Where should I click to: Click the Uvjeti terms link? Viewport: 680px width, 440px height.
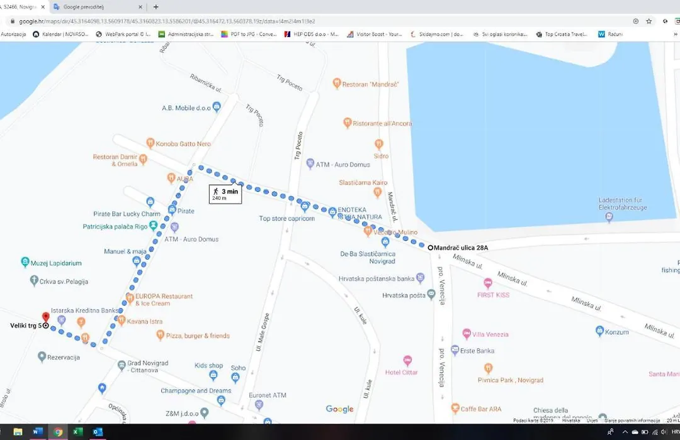tap(592, 421)
